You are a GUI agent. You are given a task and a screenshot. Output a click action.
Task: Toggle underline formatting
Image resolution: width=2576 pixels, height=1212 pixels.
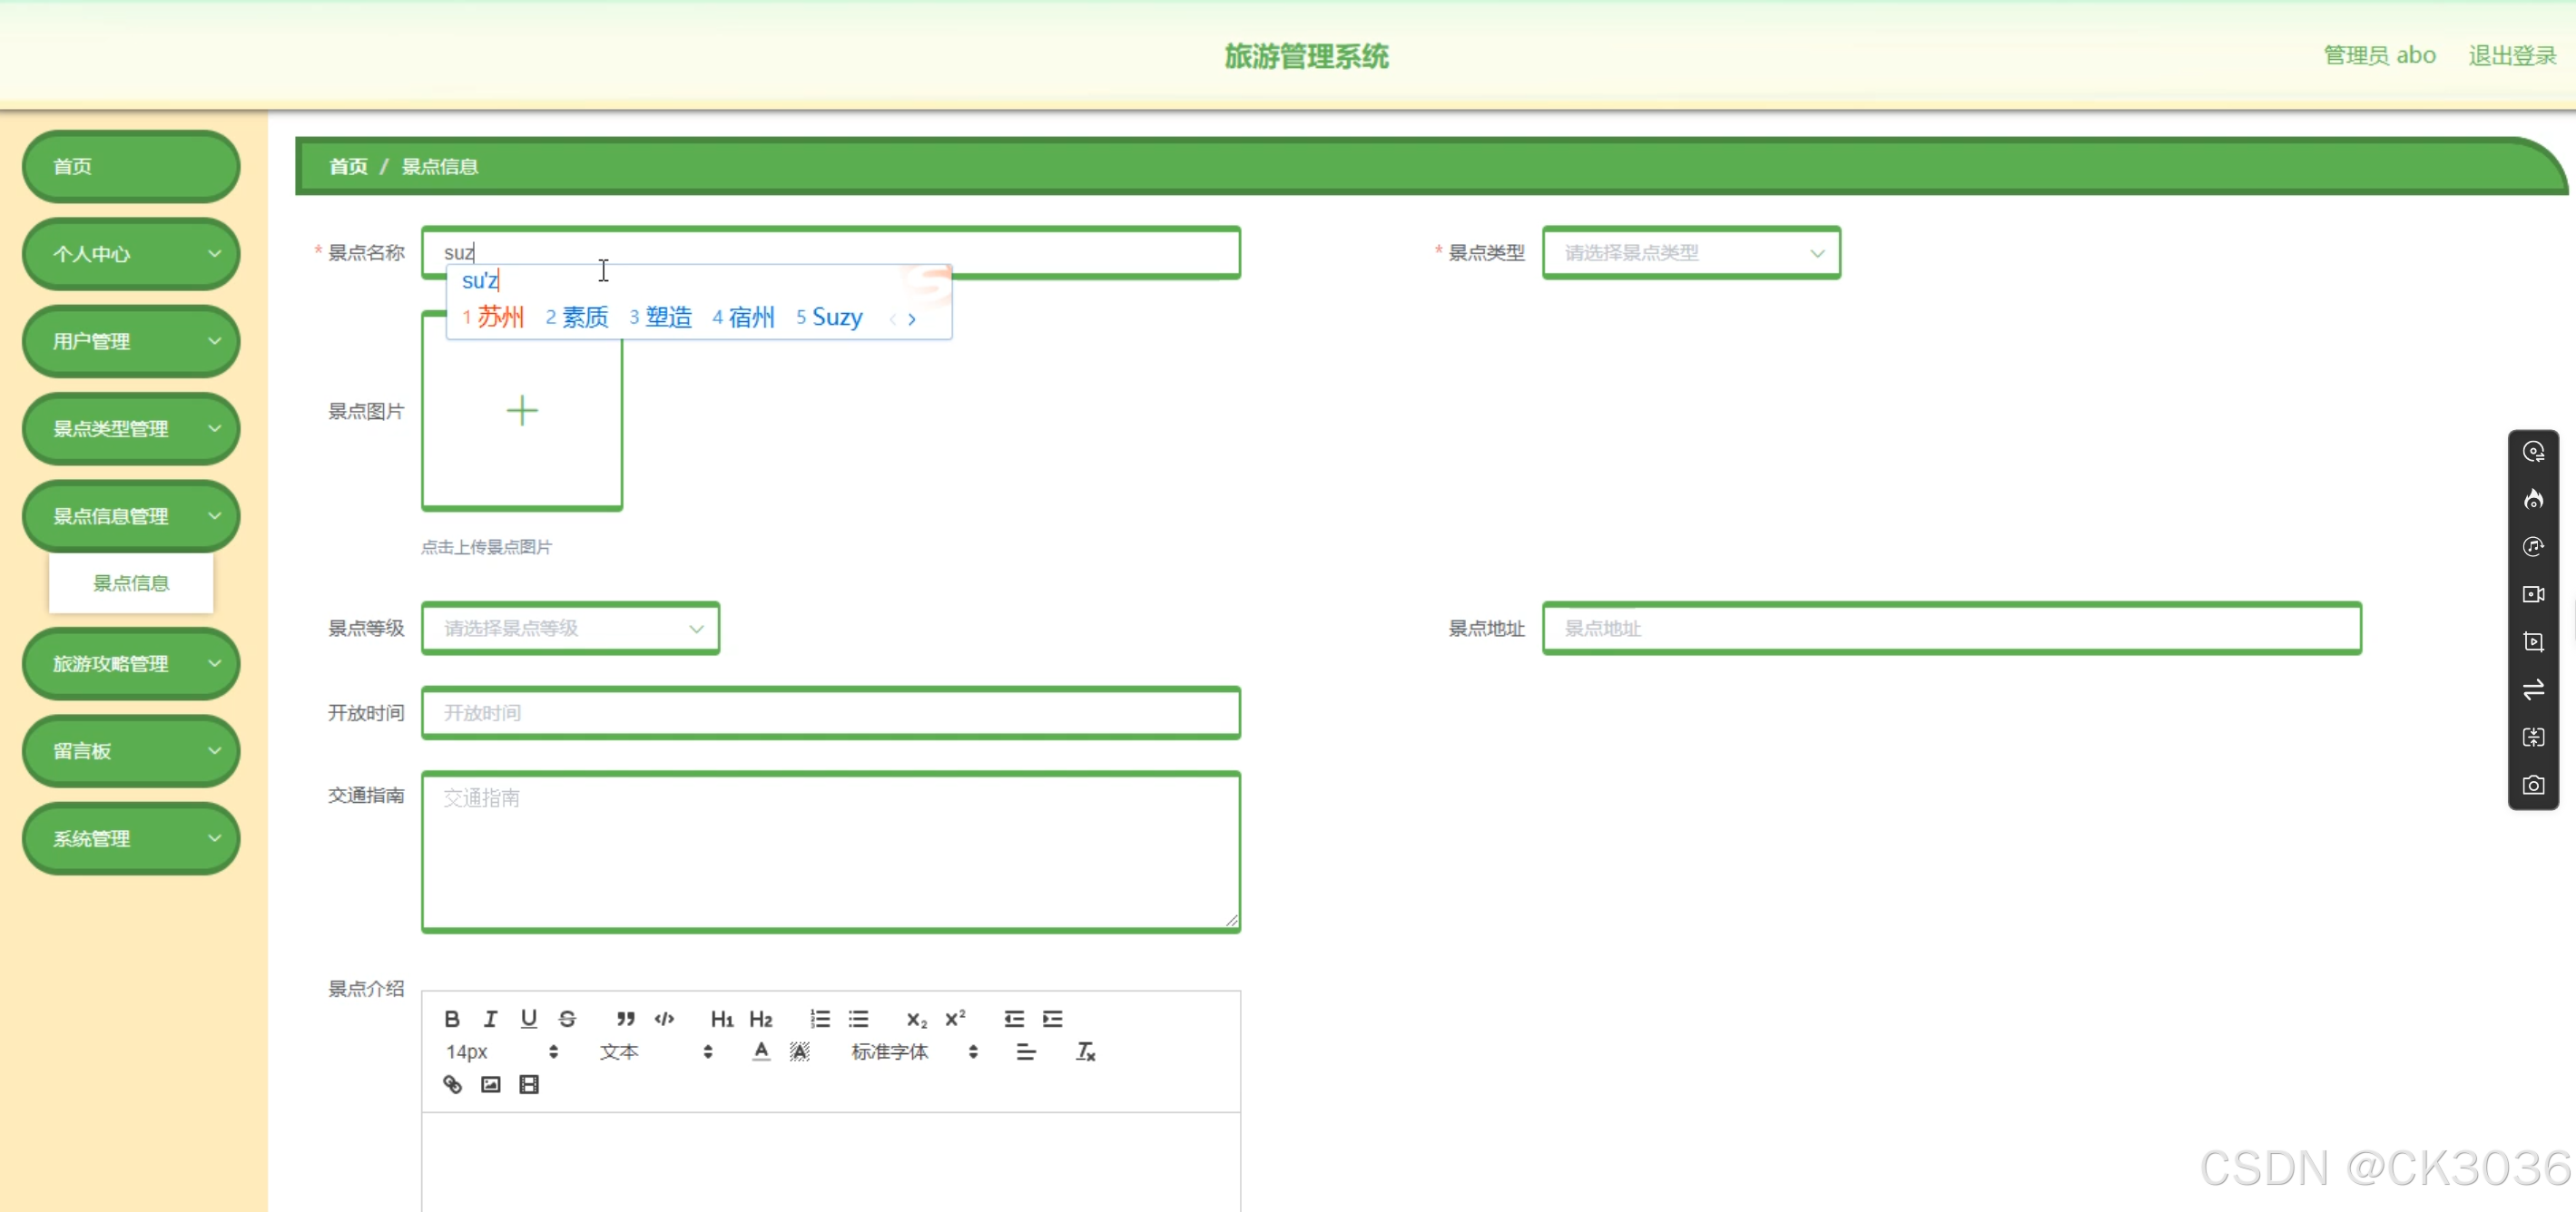tap(529, 1019)
